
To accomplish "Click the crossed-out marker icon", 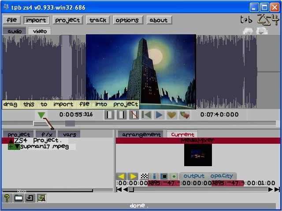I will [134, 115].
